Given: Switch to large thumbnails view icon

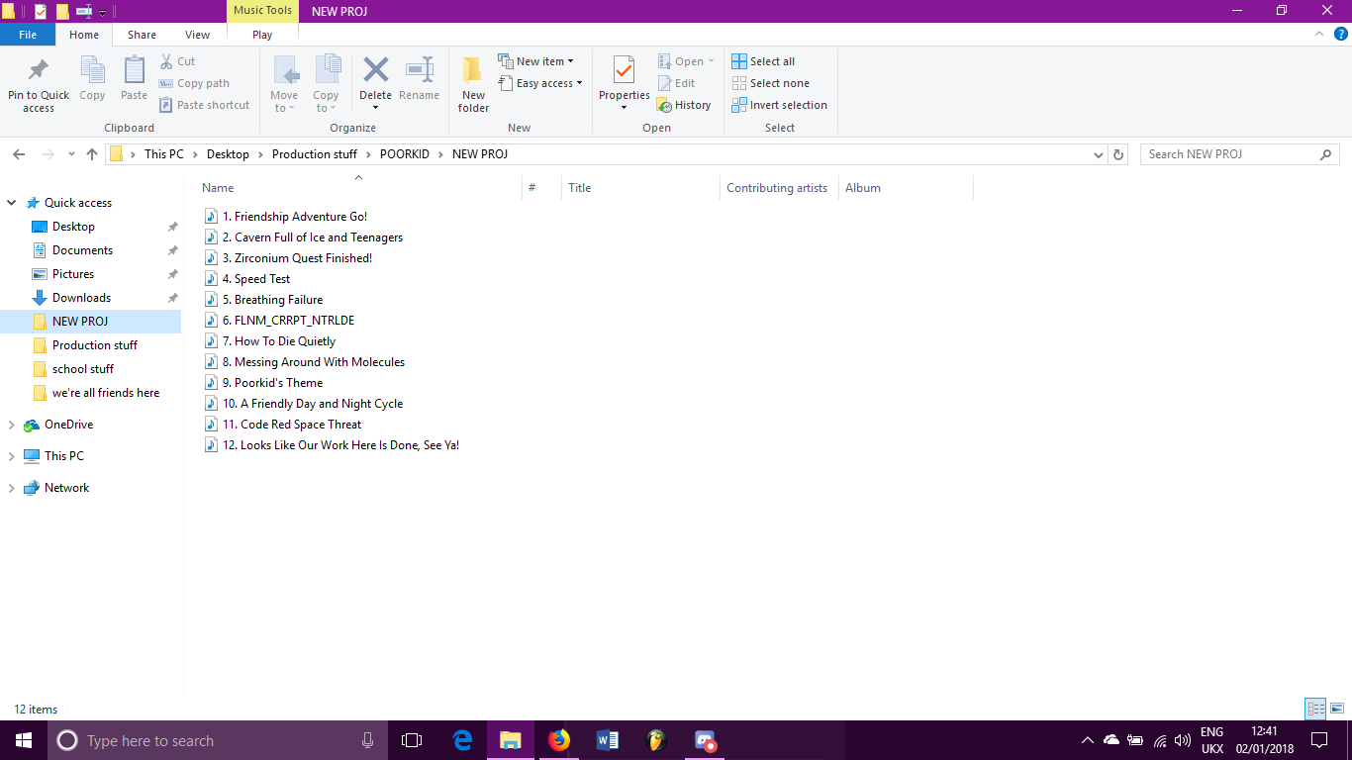Looking at the screenshot, I should [x=1337, y=709].
